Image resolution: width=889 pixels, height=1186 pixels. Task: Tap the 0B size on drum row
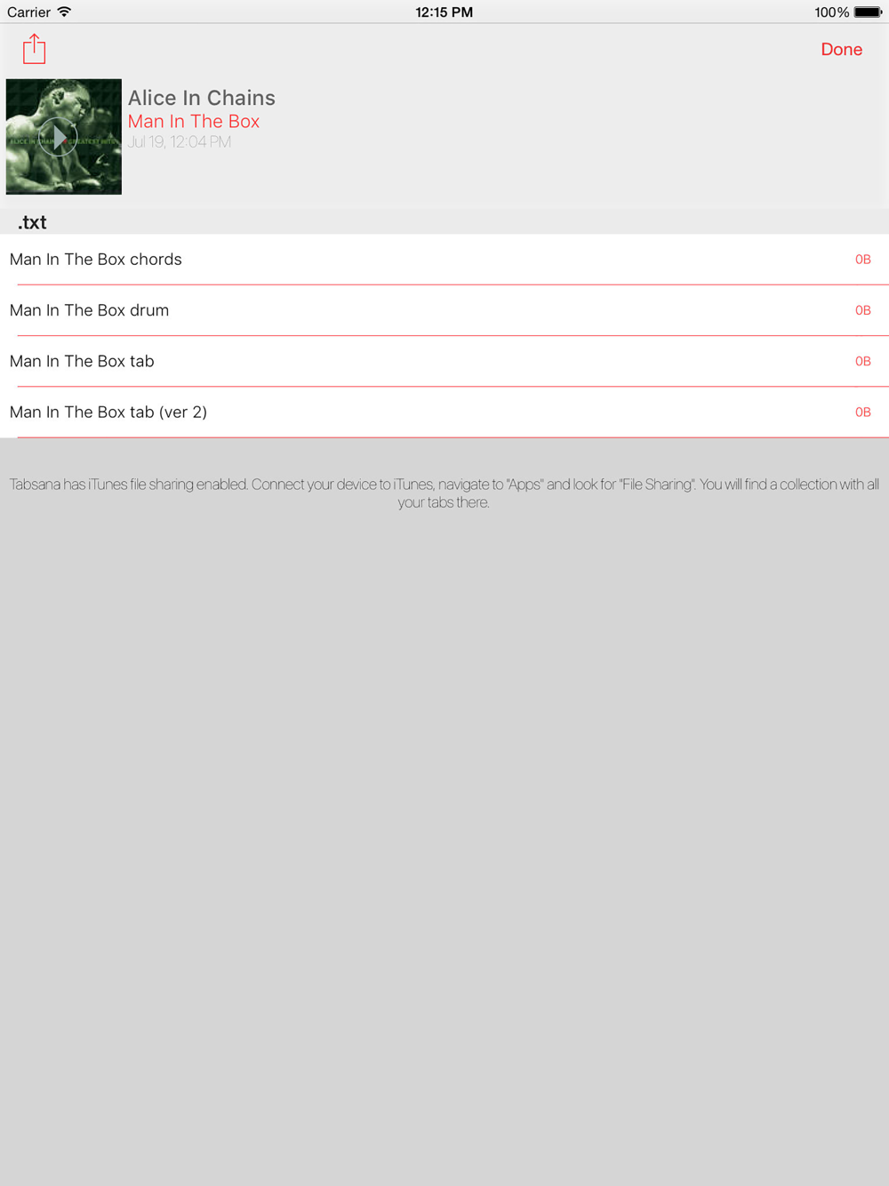[x=862, y=310]
